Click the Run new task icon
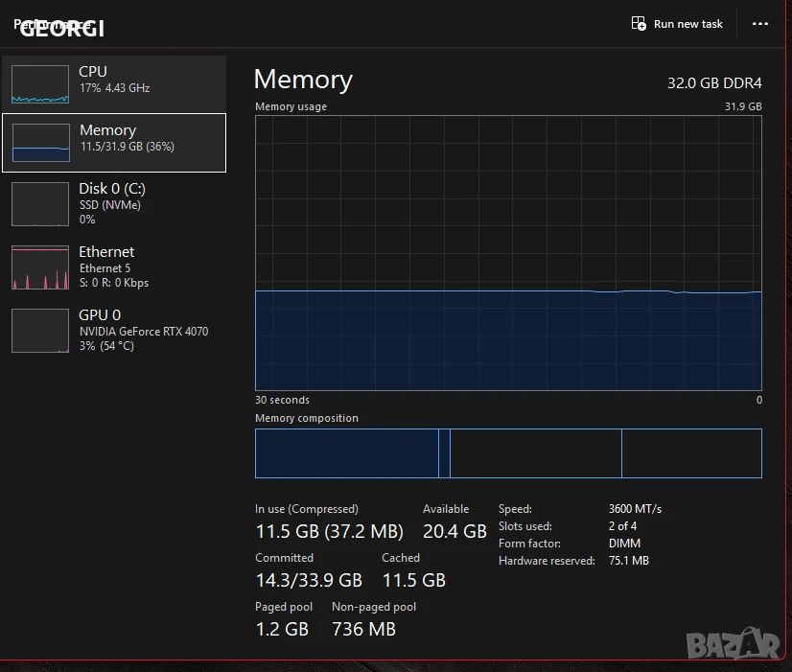 (639, 24)
